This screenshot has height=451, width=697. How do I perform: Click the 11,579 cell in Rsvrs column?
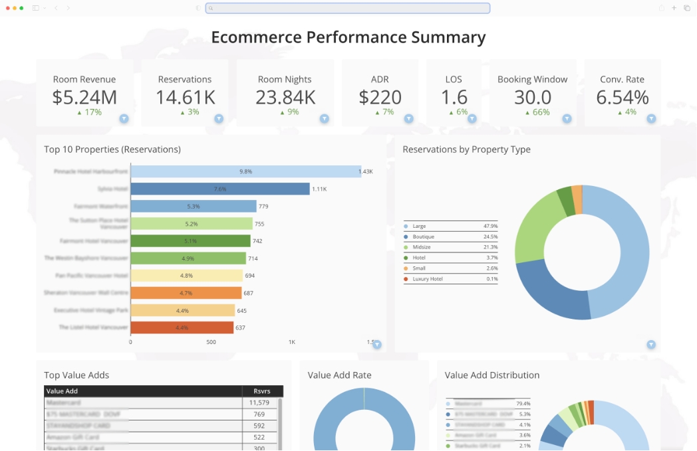[x=259, y=403]
